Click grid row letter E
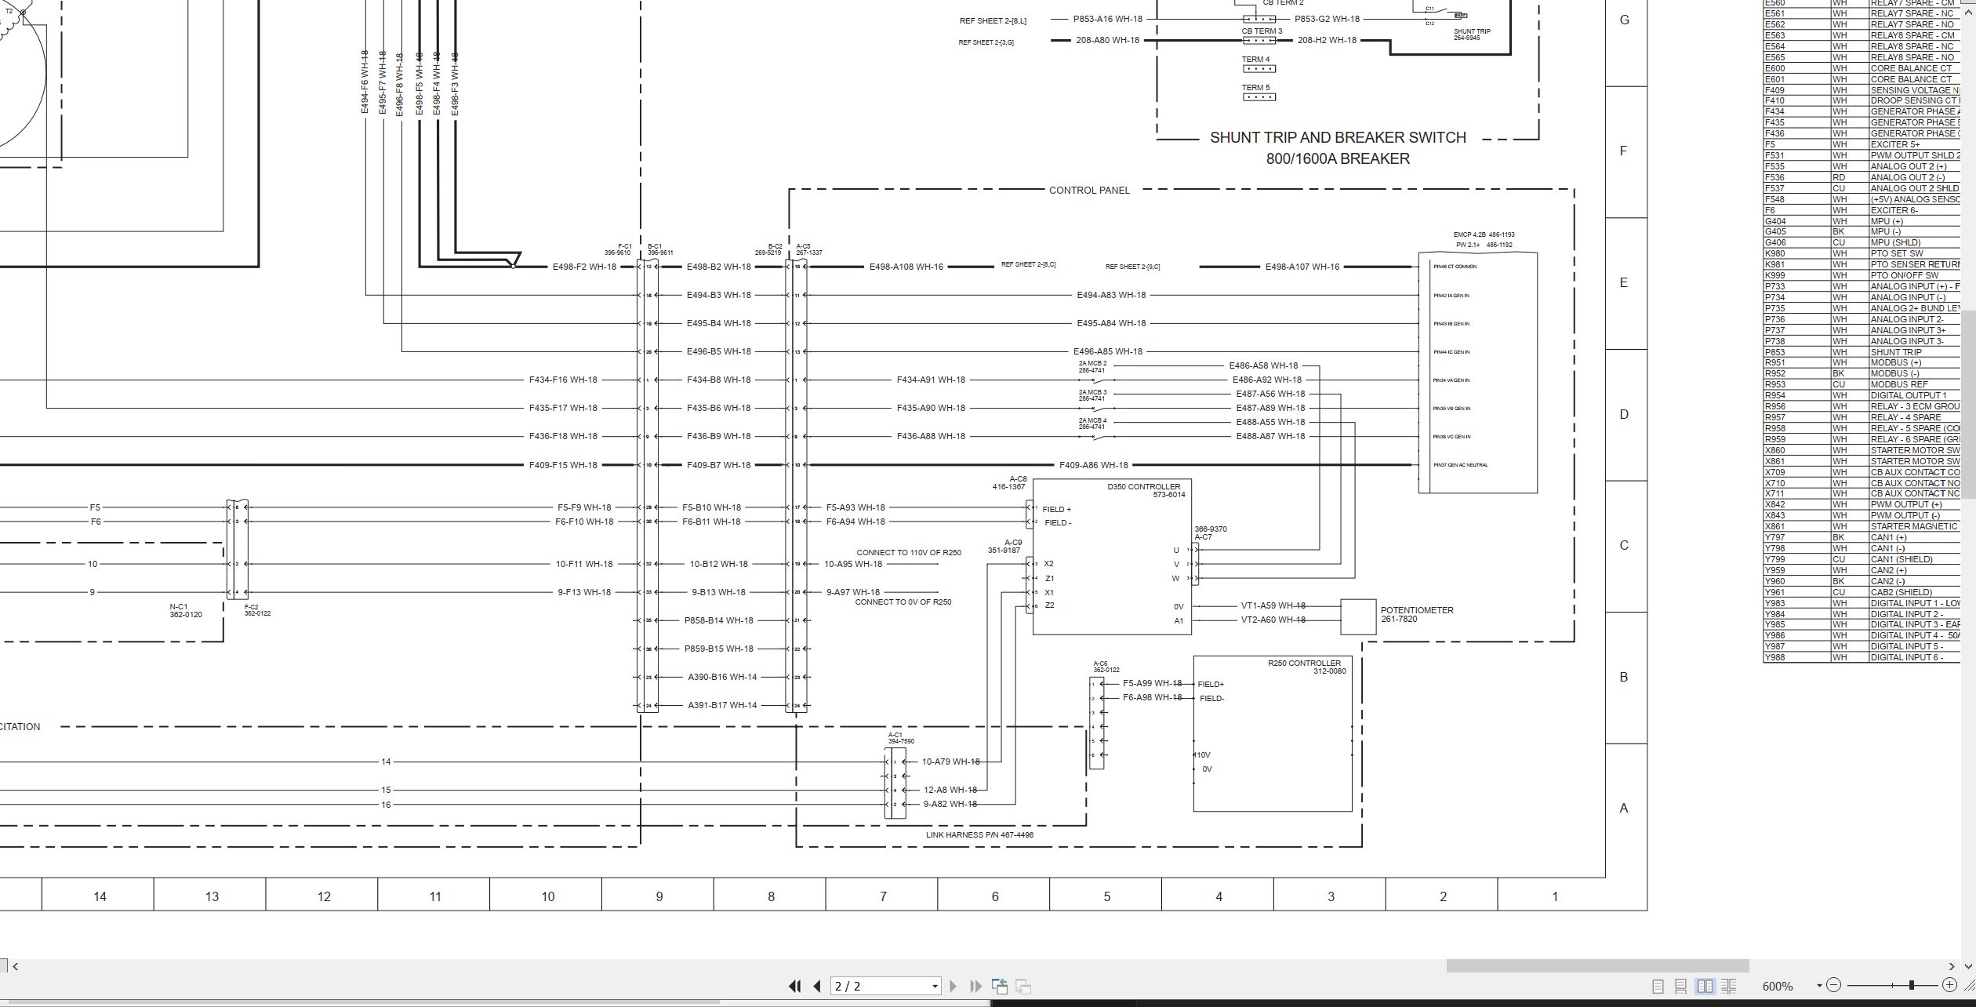The width and height of the screenshot is (1976, 1007). coord(1624,282)
